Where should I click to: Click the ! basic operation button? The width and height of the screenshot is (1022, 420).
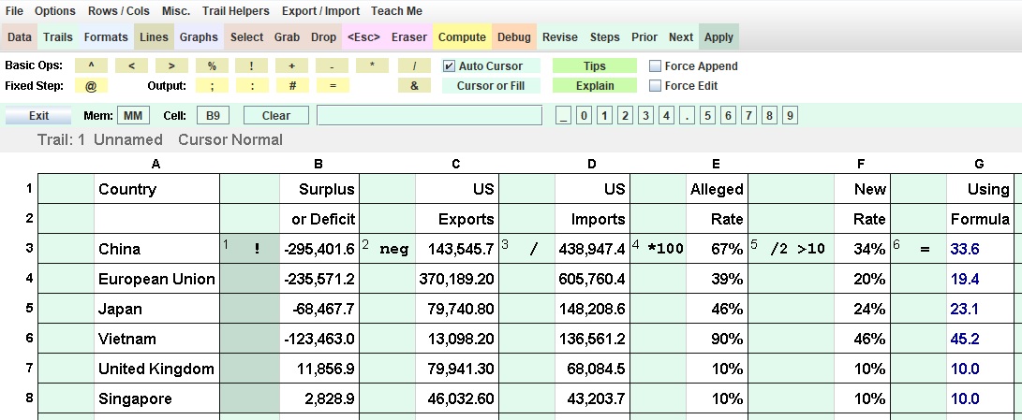pos(252,65)
